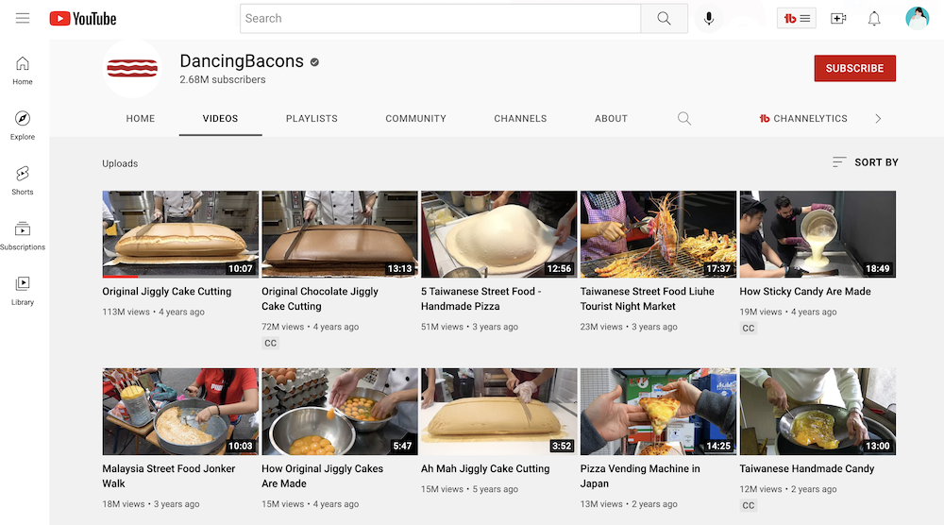Click CC badge under Taiwanese Handmade Candy
The height and width of the screenshot is (525, 944).
click(x=748, y=506)
